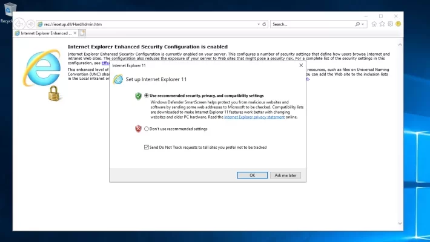The image size is (430, 242).
Task: Open the Favorites star icon
Action: click(383, 24)
